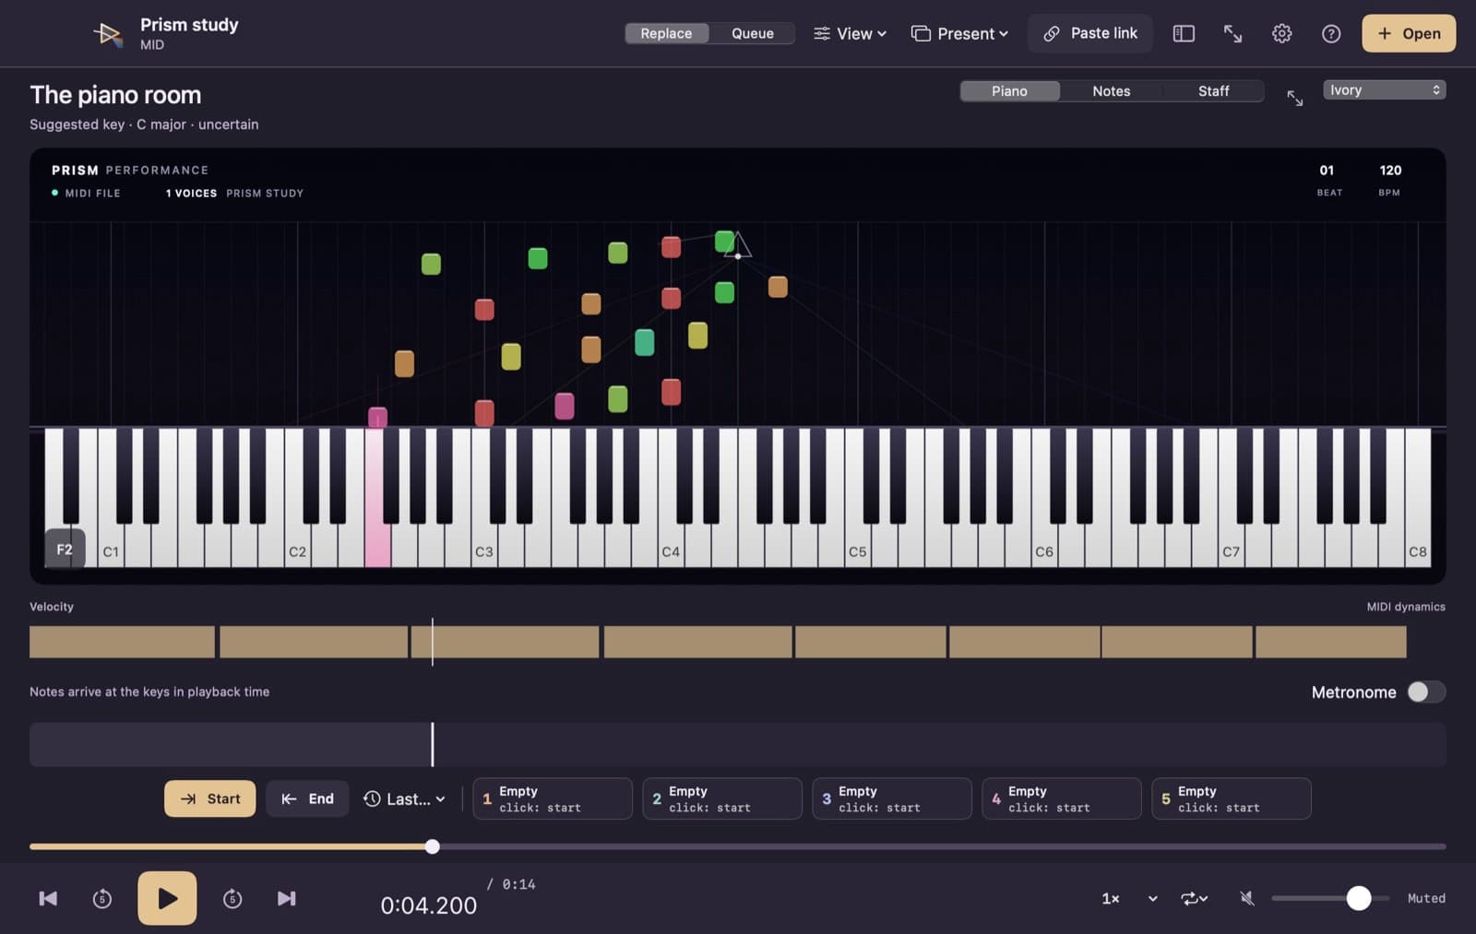This screenshot has height=934, width=1476.
Task: Click the volume slider handle
Action: [1358, 898]
